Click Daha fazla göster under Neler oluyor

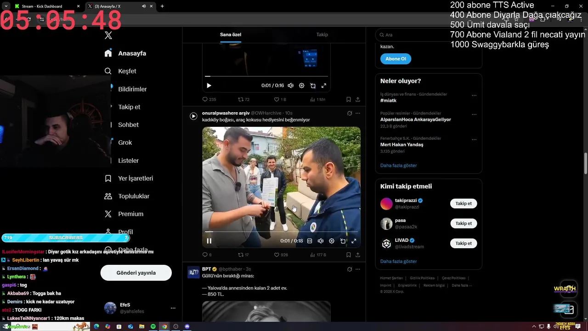(x=399, y=165)
